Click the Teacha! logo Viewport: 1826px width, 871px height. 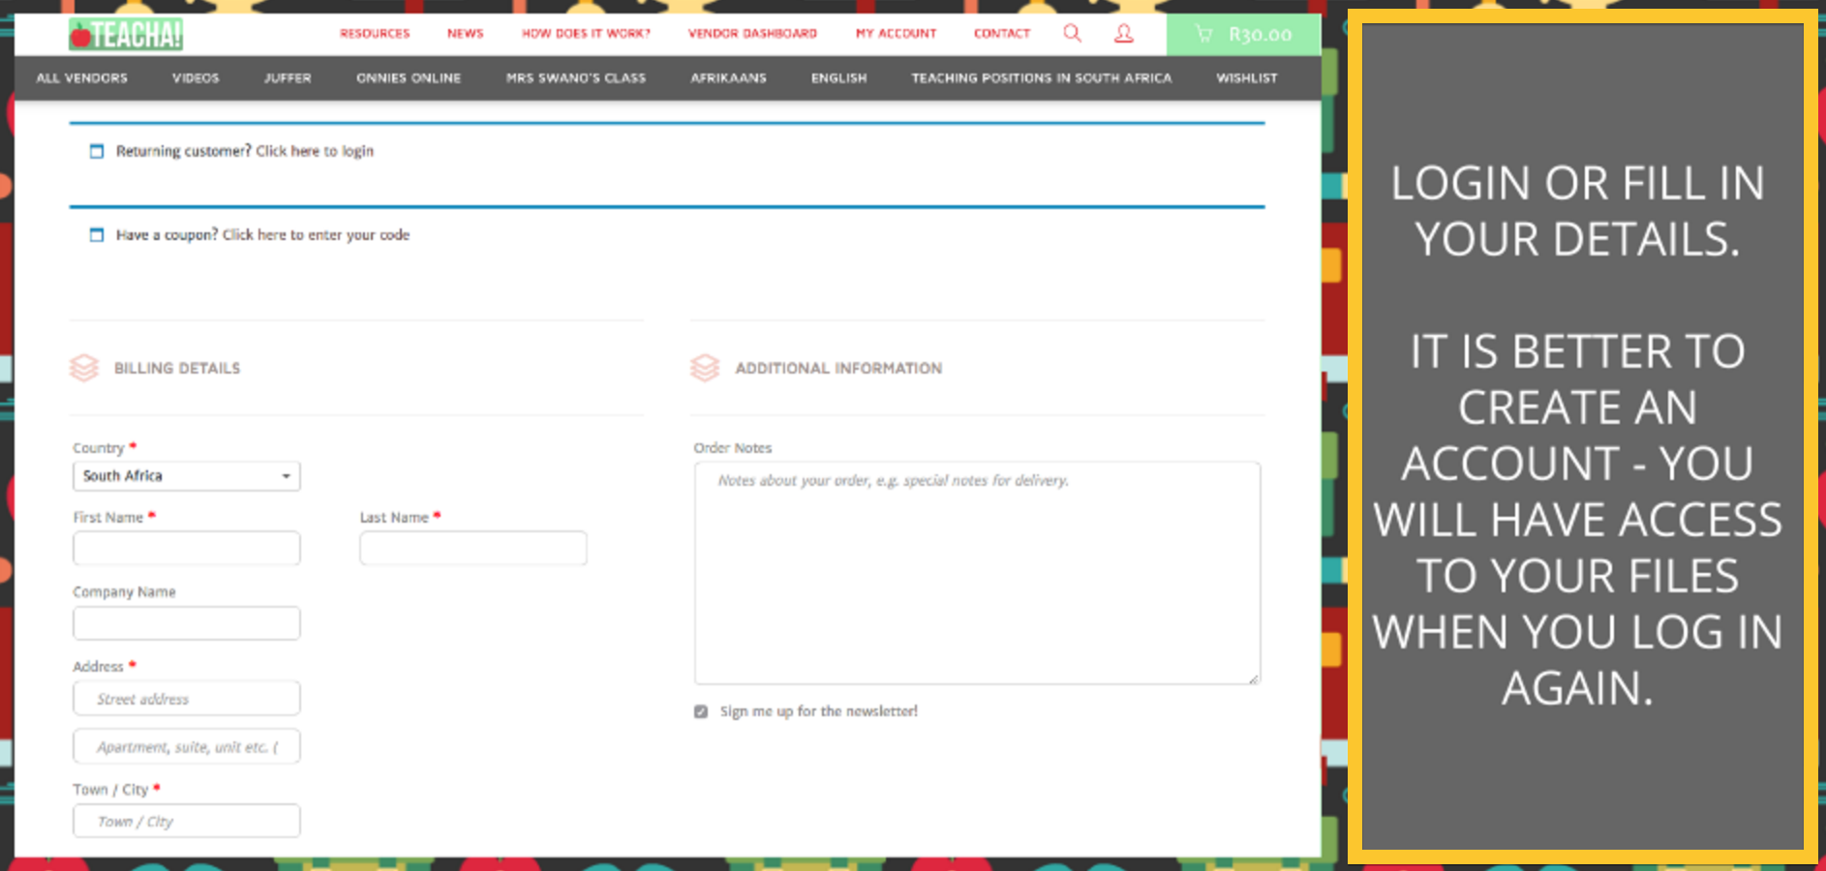coord(126,35)
